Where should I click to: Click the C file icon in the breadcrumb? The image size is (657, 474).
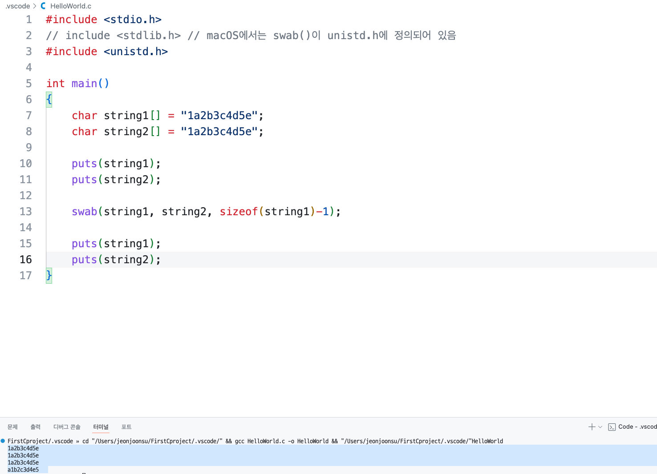pos(43,6)
